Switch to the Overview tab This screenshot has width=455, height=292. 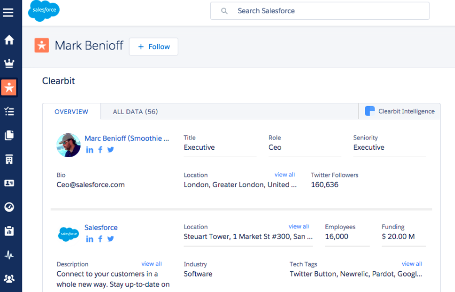point(71,112)
